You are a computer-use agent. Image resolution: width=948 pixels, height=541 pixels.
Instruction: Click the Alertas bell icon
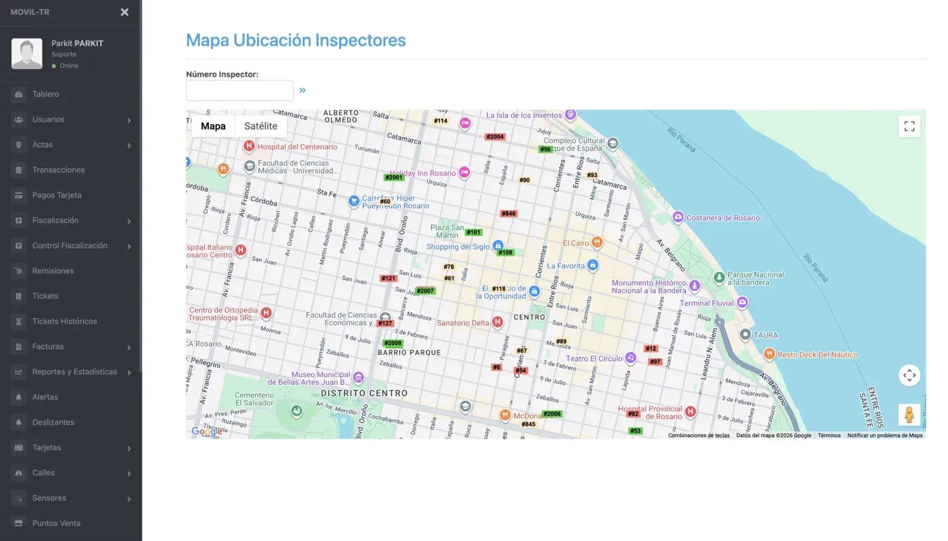point(18,397)
